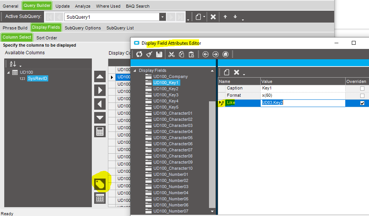
Task: Click New SubQuery page icon
Action: [198, 17]
